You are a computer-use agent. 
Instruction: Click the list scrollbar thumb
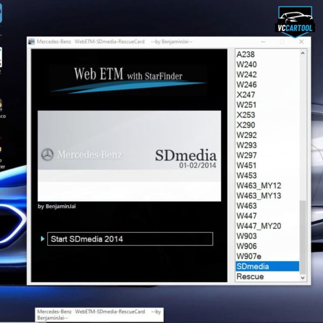tap(303, 237)
